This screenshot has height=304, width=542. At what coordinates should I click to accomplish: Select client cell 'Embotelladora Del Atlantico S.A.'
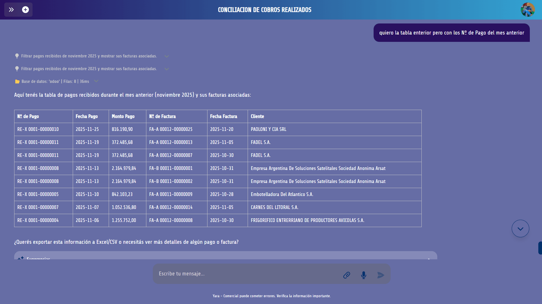(x=335, y=195)
